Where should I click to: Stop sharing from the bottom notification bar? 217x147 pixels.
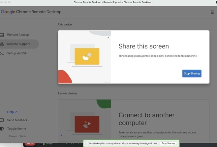(168, 143)
